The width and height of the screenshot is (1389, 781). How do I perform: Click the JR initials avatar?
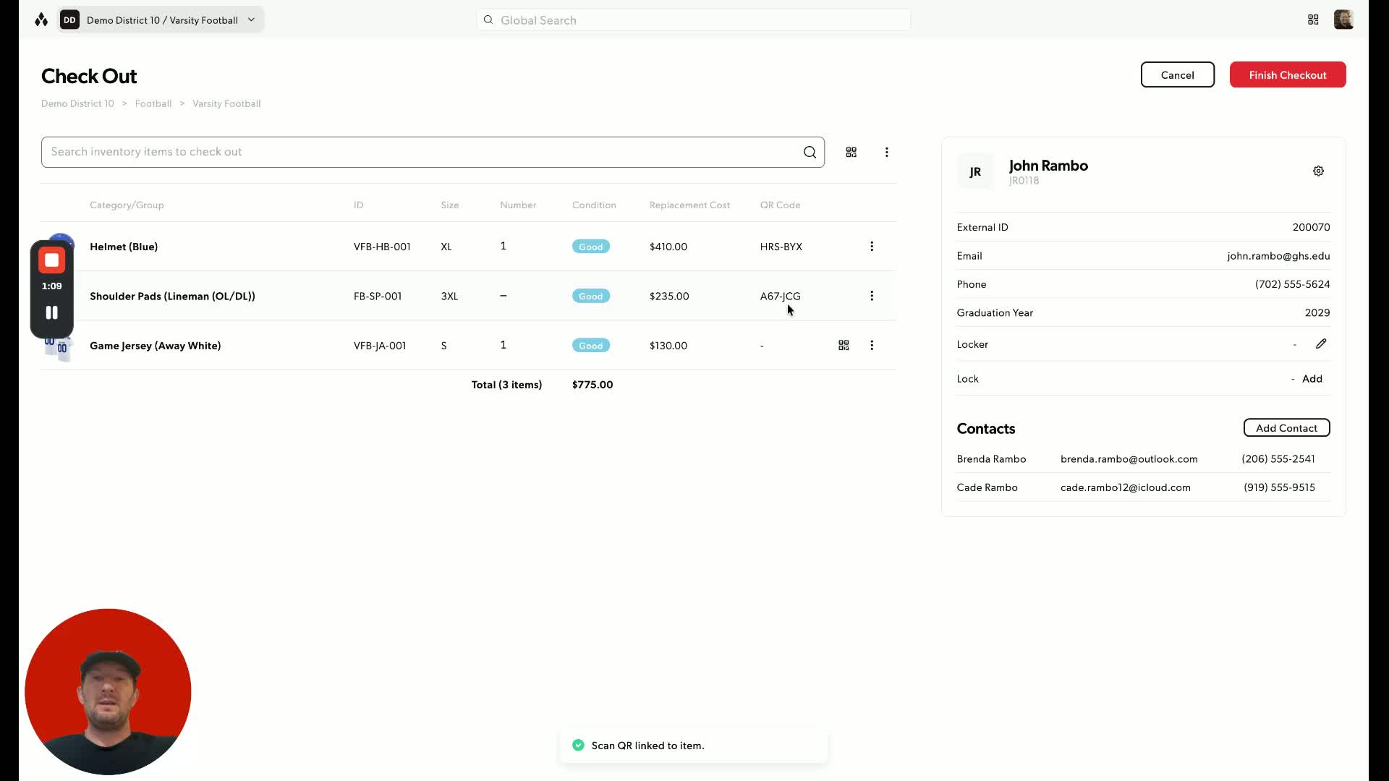pos(975,172)
